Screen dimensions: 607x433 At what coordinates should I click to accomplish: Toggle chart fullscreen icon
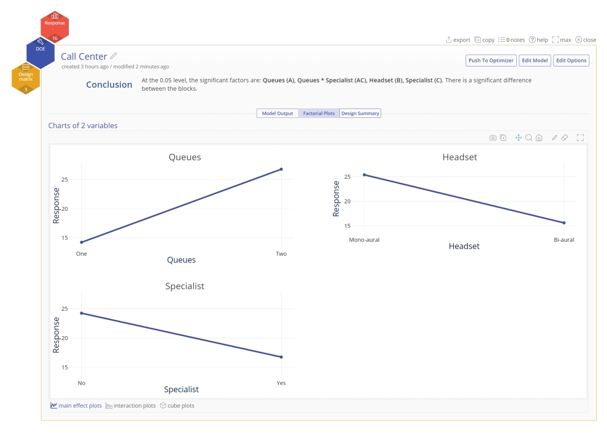(x=580, y=138)
